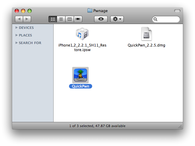195x146 pixels.
Task: Select the SEARCH FOR sidebar heading
Action: [30, 43]
